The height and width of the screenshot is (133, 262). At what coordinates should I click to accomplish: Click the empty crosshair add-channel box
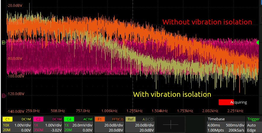(x=171, y=124)
